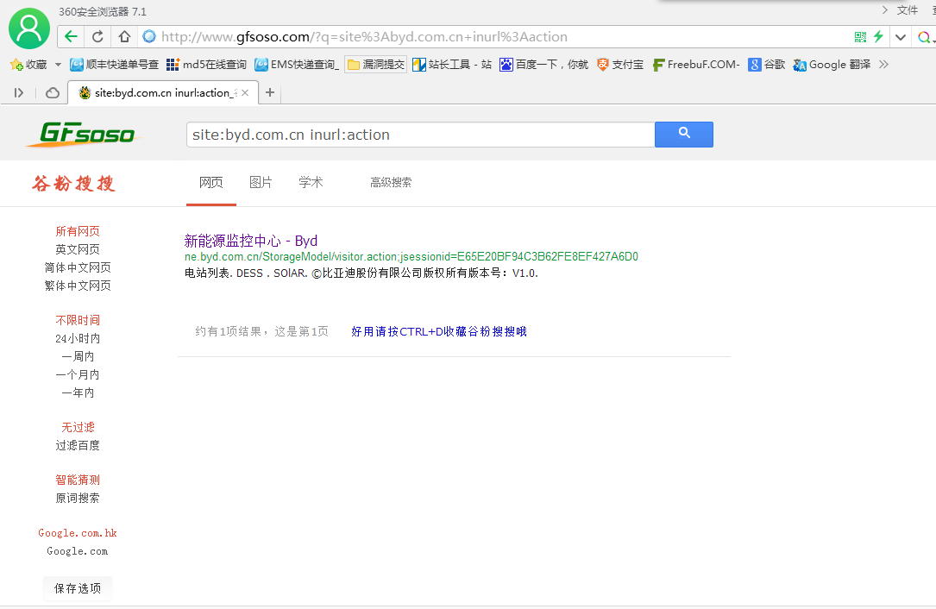Open the 收藏 favorites star button
Screen dimensions: 936x609
tap(28, 65)
